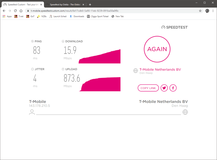The width and height of the screenshot is (217, 160).
Task: Click the padlock site info icon
Action: coord(28,11)
